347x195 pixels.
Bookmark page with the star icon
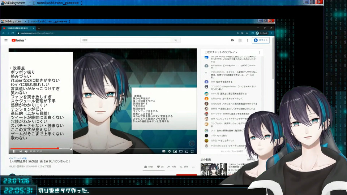point(247,33)
